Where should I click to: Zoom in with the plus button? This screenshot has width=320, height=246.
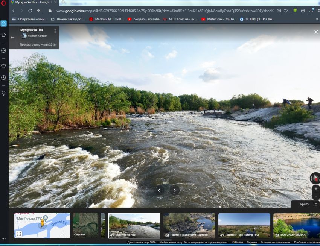click(x=316, y=189)
